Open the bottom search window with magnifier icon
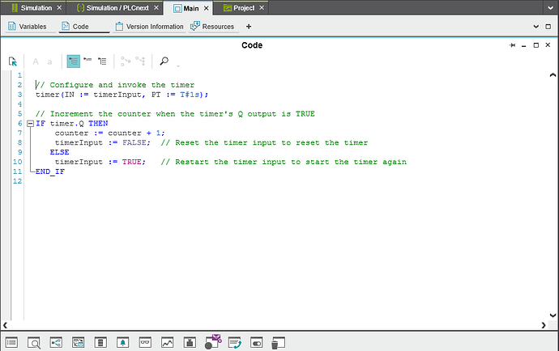 point(34,342)
